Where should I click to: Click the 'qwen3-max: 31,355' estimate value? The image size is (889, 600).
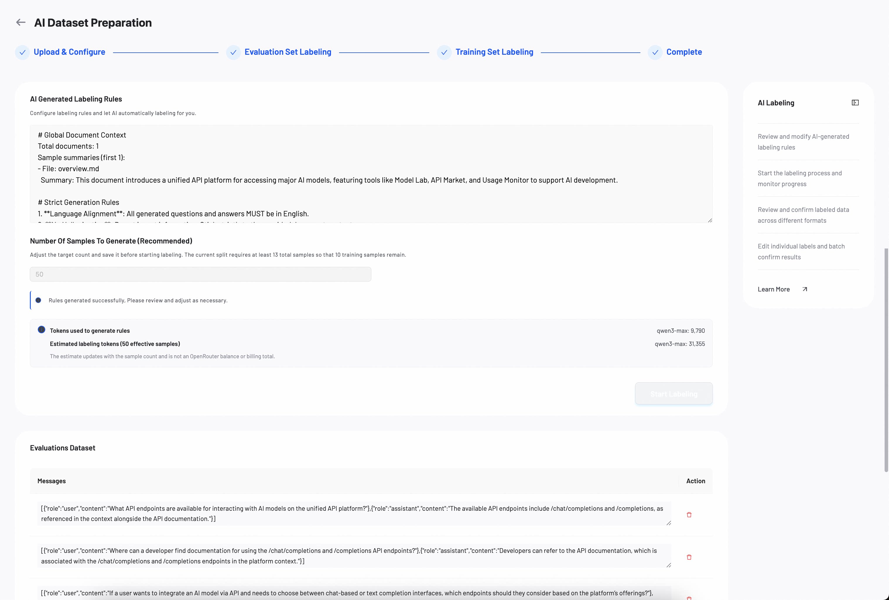680,344
